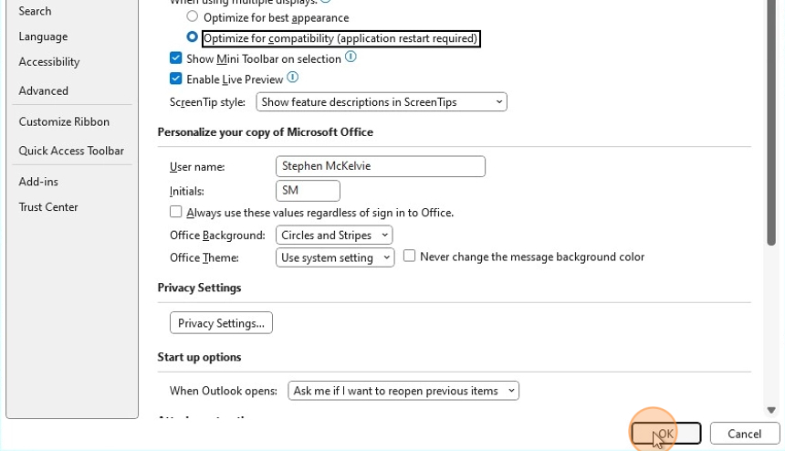Select Optimize for compatibility radio button

coord(192,38)
